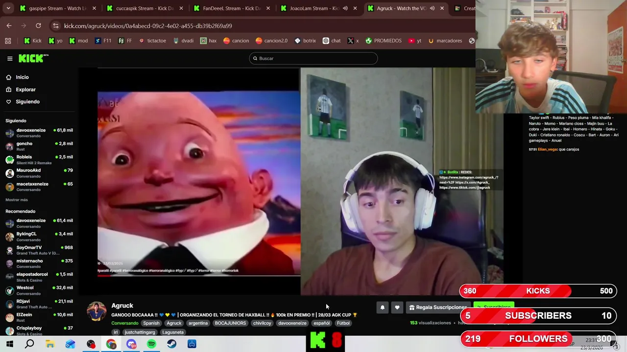Open Windows Start menu
Viewport: 627px width, 352px height.
coord(9,344)
